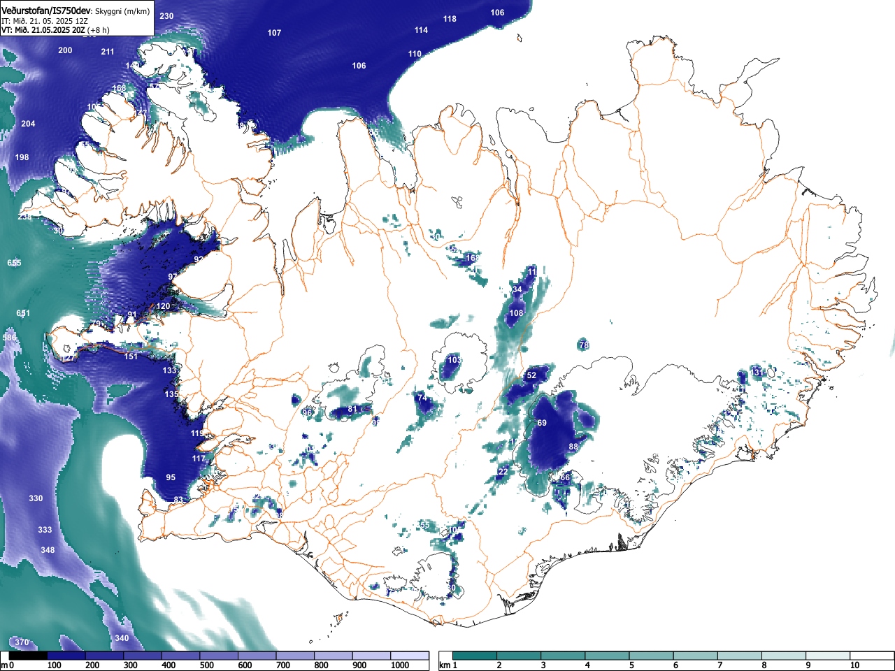This screenshot has width=895, height=671.
Task: Click the visibility value '198' on the map
Action: tap(22, 157)
